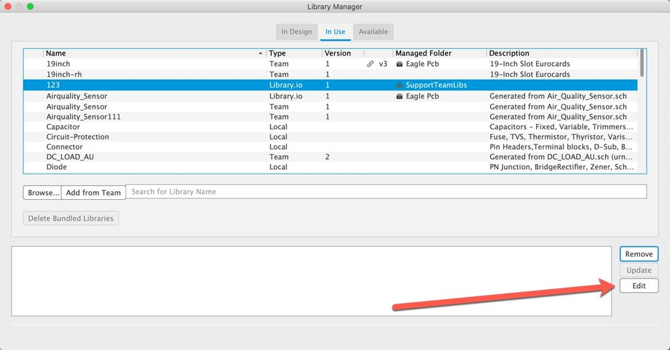Select the In Use tab

tap(335, 32)
